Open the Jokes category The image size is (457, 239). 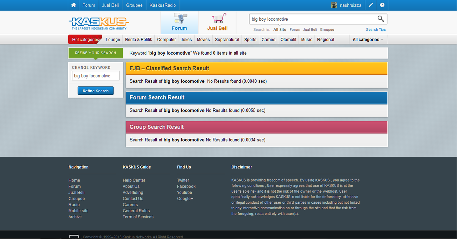pos(186,40)
